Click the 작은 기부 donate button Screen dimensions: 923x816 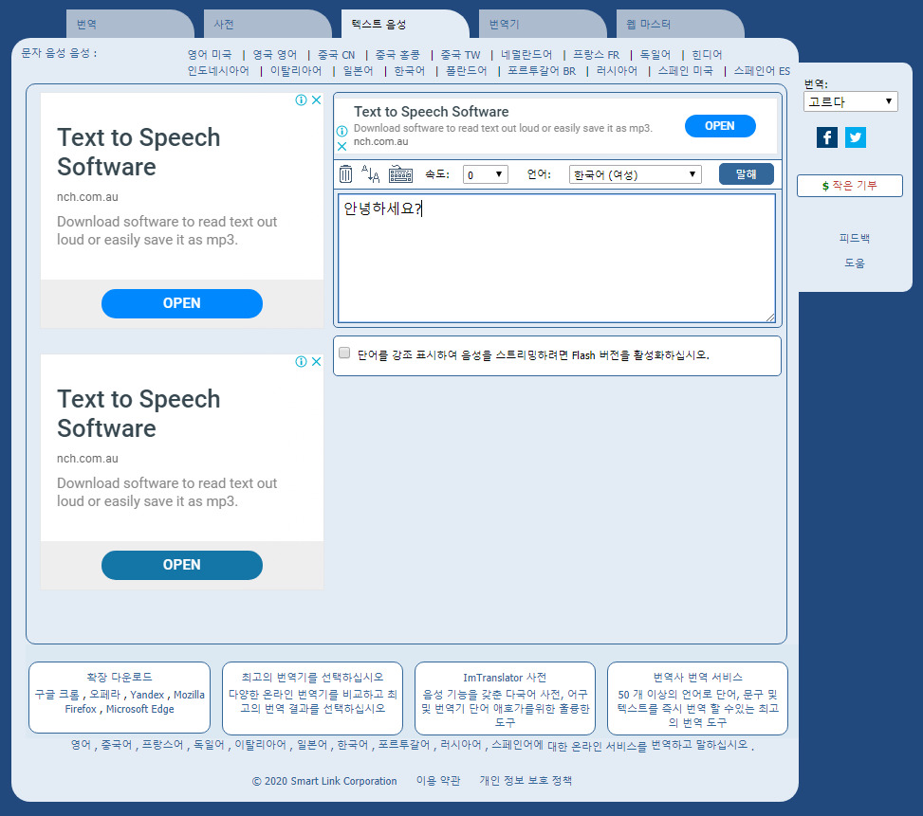click(849, 186)
